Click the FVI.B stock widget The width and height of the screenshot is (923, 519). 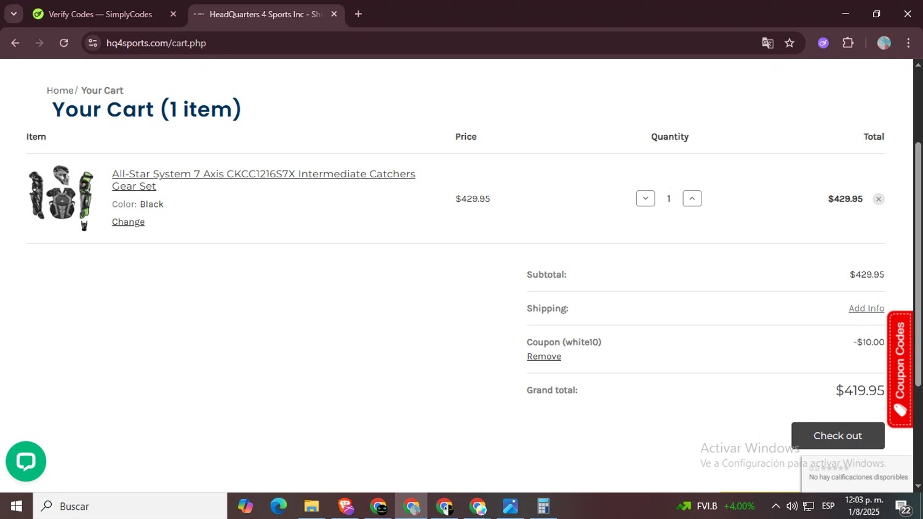716,506
